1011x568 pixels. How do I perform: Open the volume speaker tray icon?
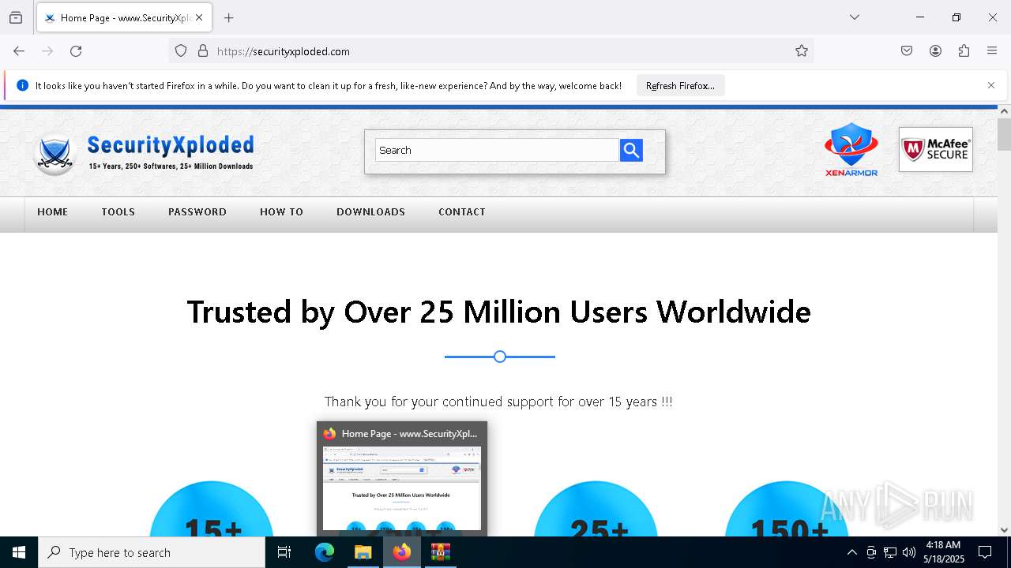(x=909, y=552)
